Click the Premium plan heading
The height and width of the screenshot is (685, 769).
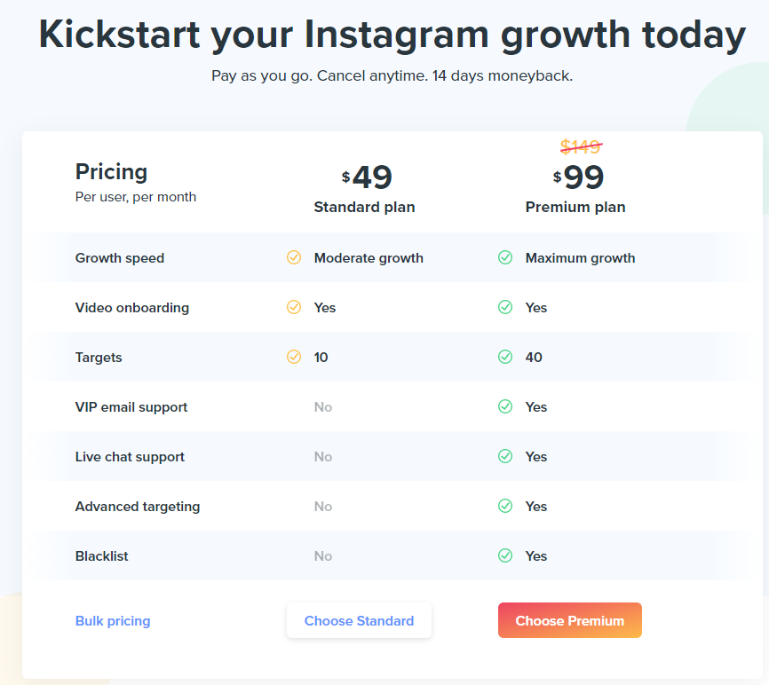[575, 208]
